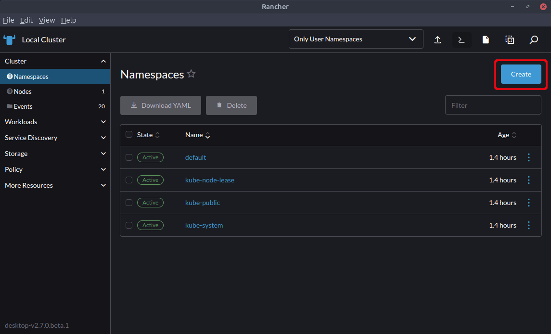Tick the select-all checkbox in table header
Screen dimensions: 551x334
(129, 135)
